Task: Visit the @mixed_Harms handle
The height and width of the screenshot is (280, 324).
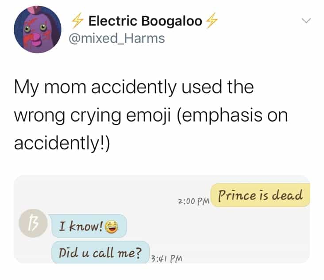Action: coord(118,39)
